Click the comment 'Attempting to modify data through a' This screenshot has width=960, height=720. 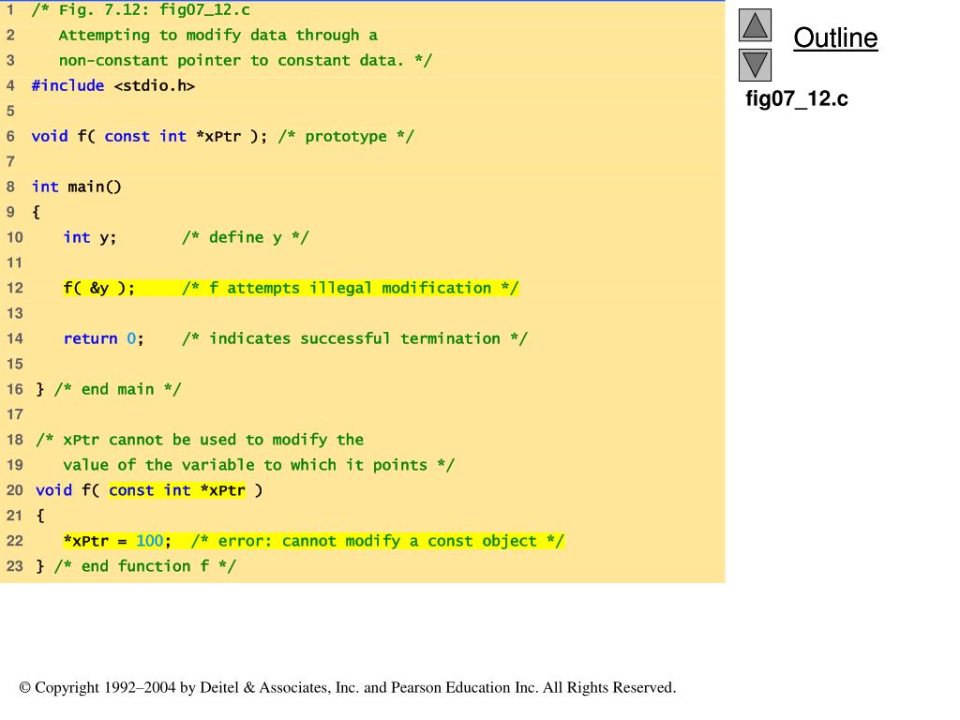coord(217,36)
